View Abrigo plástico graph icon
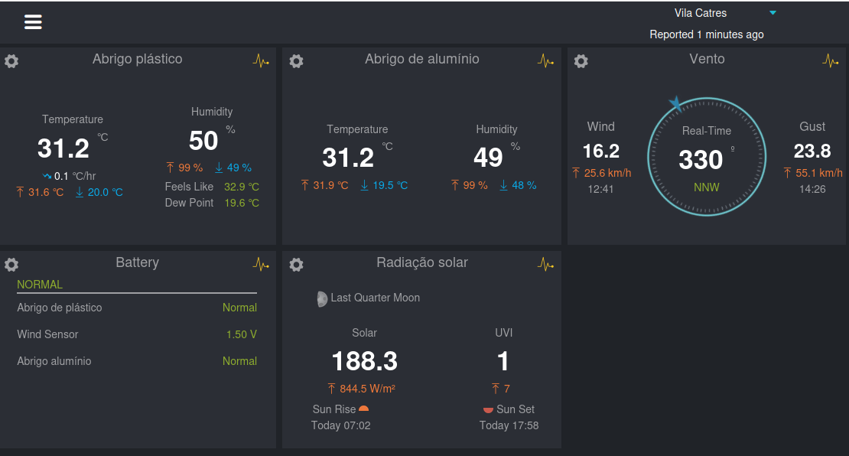The height and width of the screenshot is (456, 849). (x=261, y=60)
